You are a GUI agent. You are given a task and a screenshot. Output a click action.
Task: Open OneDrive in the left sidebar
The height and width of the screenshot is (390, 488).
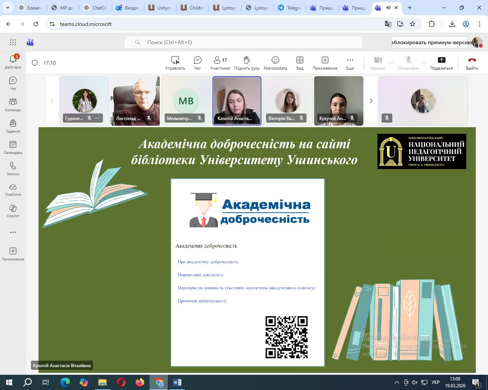pyautogui.click(x=13, y=189)
